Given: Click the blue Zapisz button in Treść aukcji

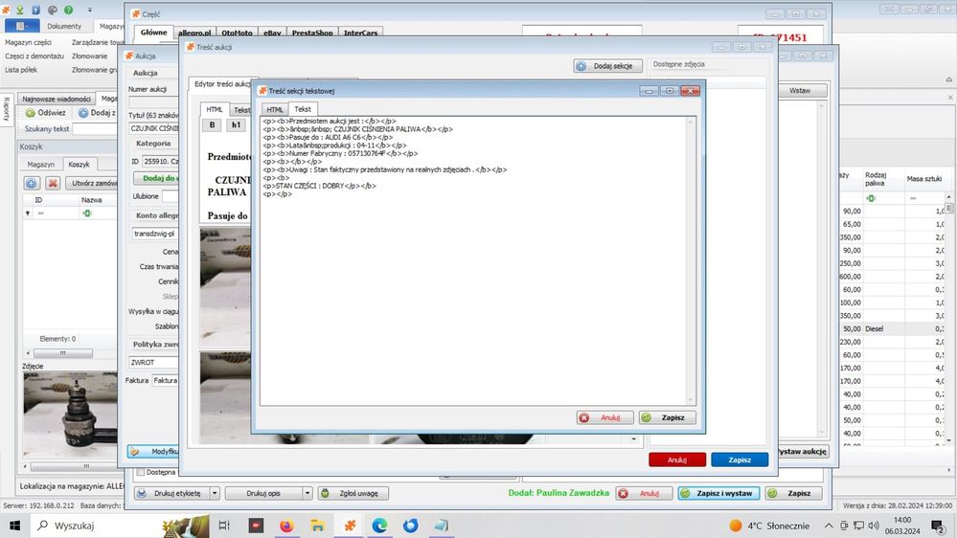Looking at the screenshot, I should [740, 460].
